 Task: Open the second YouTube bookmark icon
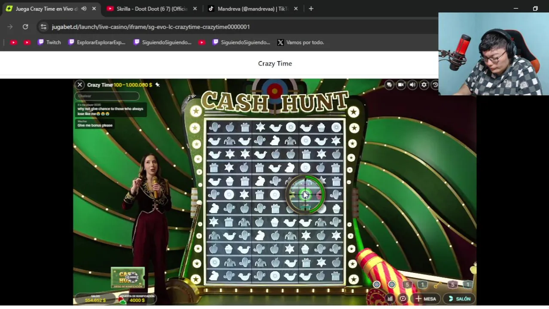27,42
